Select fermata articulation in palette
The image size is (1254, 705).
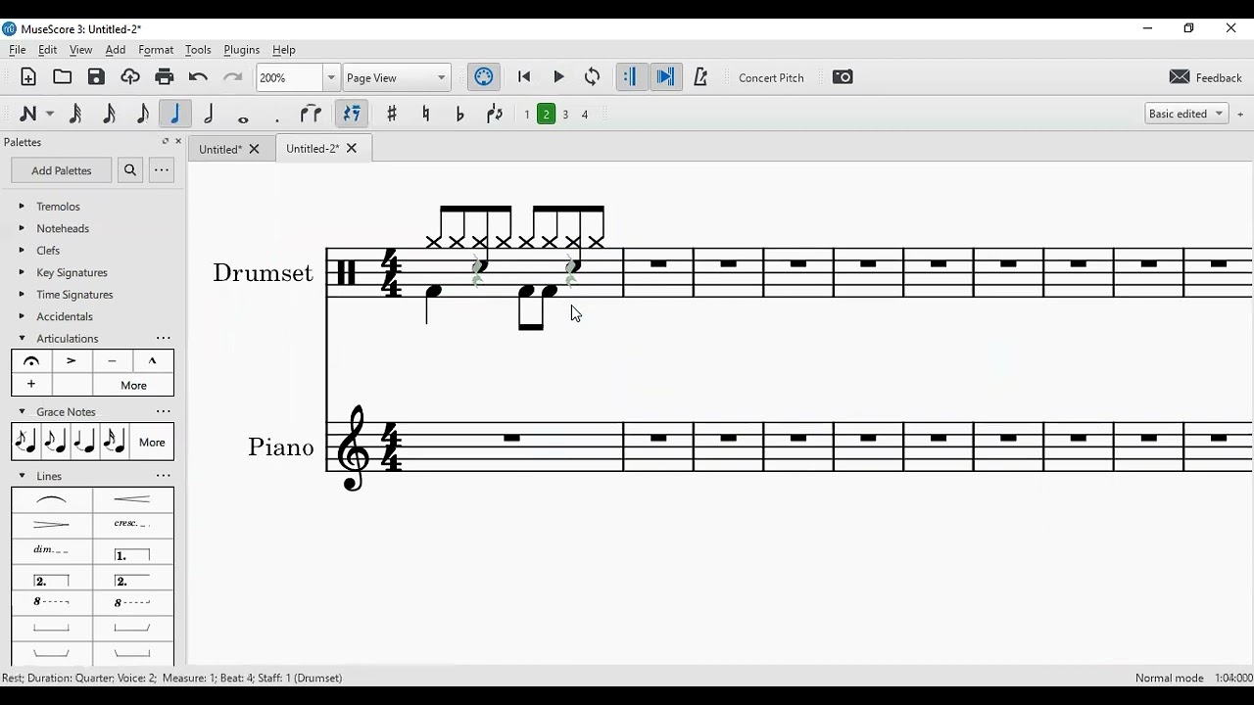click(31, 361)
